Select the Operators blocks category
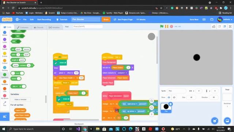234x132 pixels. click(5, 76)
